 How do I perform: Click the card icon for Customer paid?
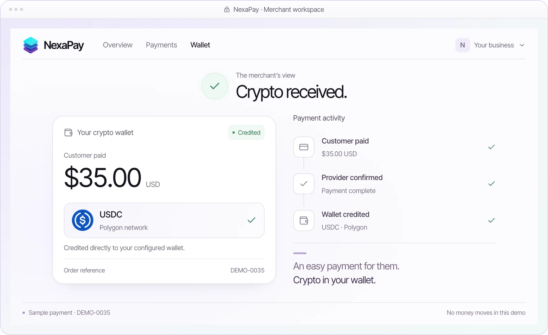pos(304,147)
